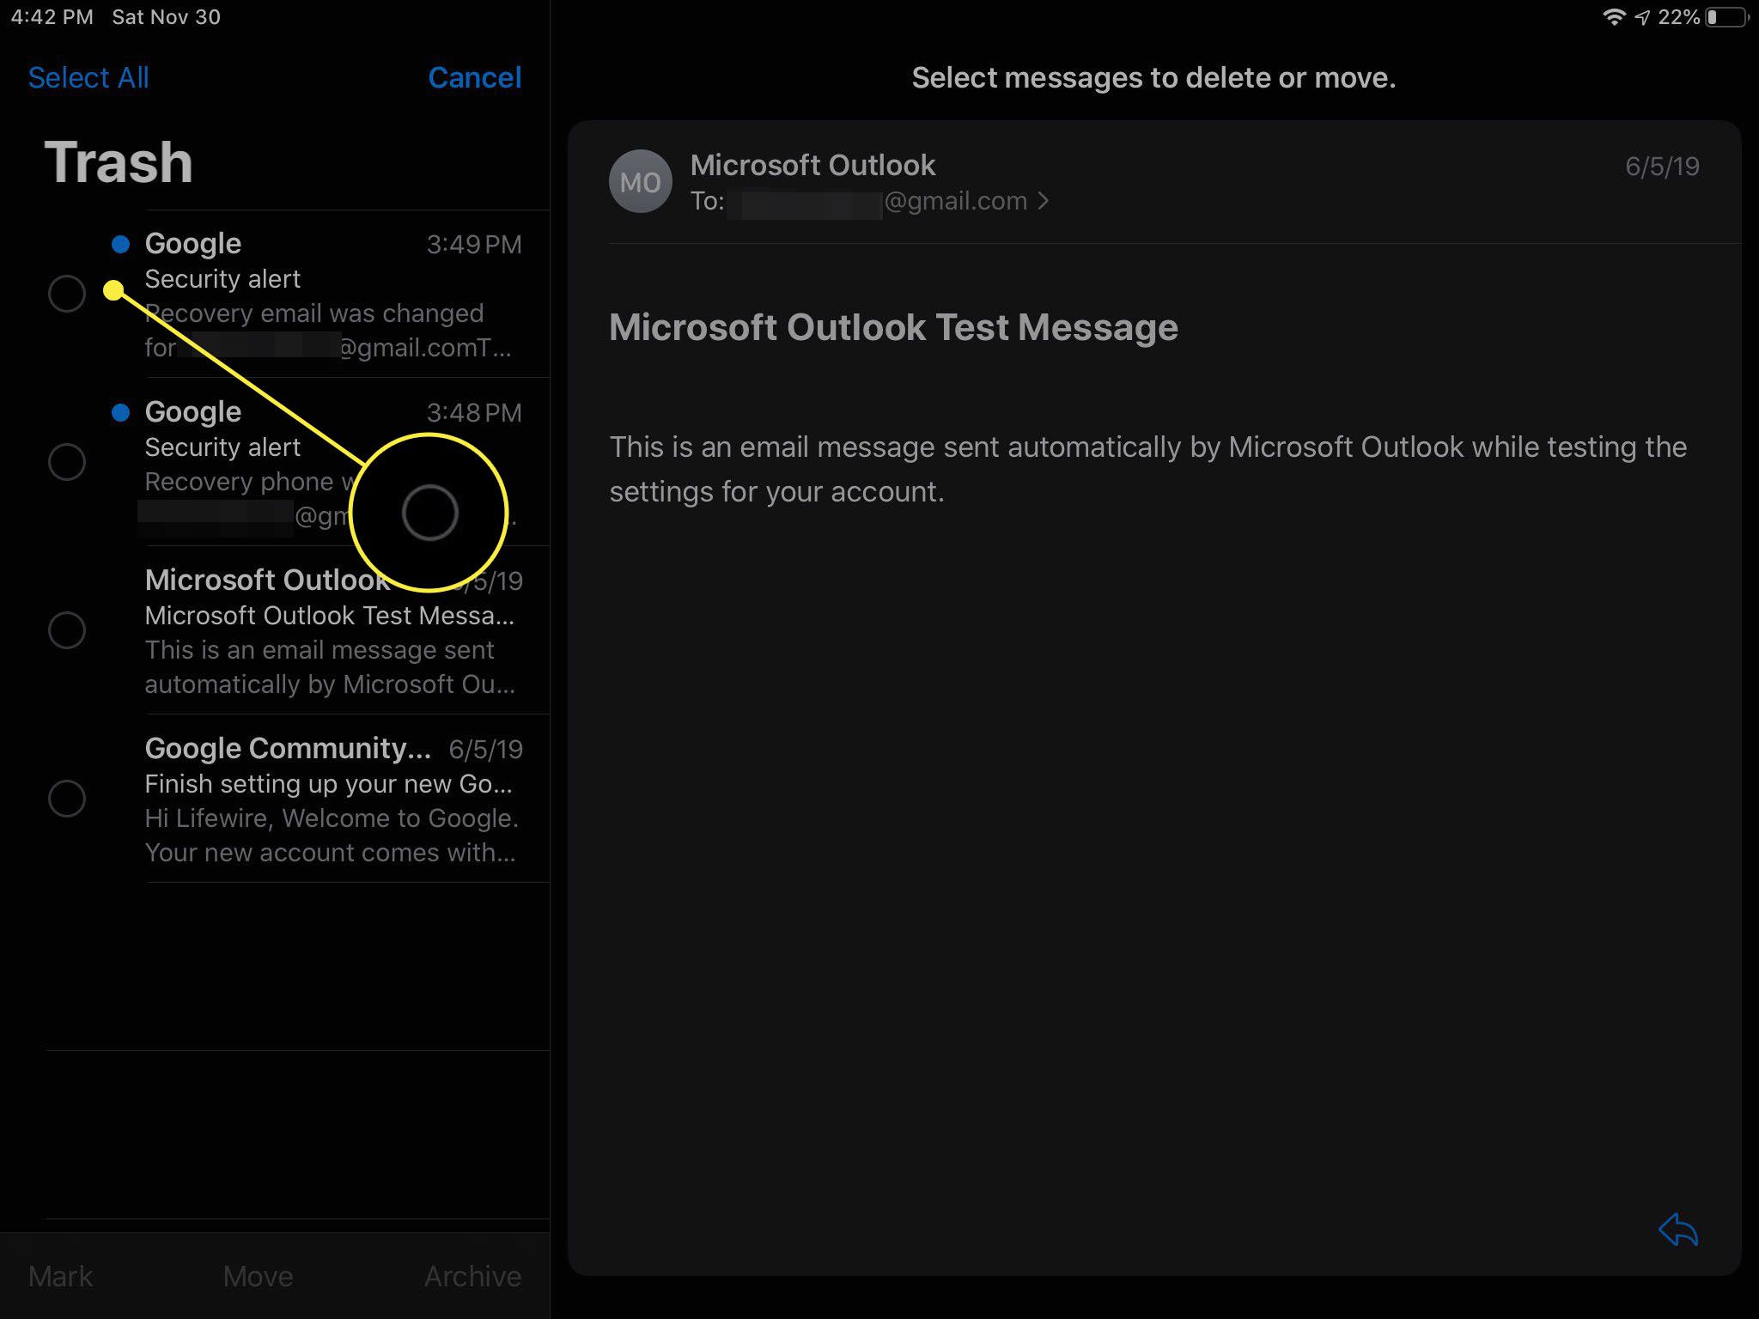This screenshot has width=1759, height=1319.
Task: Tap the Google Community sender name
Action: pyautogui.click(x=288, y=749)
